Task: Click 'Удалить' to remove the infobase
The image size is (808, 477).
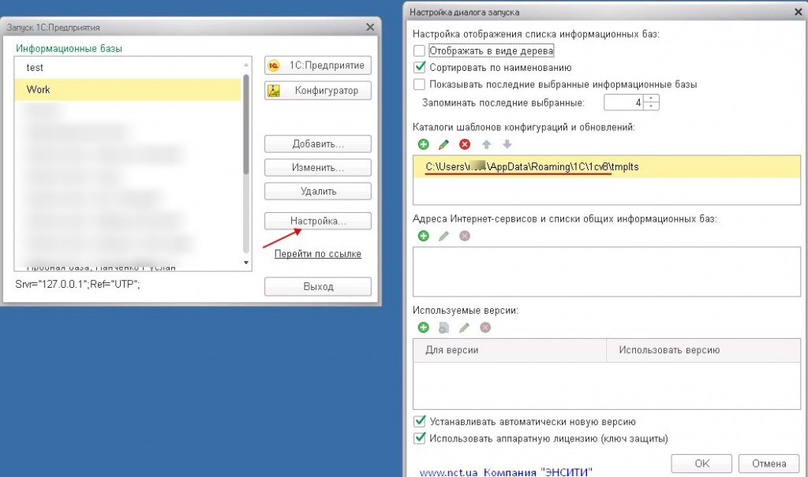Action: tap(318, 191)
